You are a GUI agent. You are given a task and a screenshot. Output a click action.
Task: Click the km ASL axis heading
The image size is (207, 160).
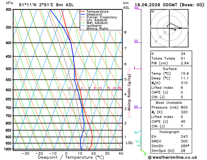(x=126, y=5)
